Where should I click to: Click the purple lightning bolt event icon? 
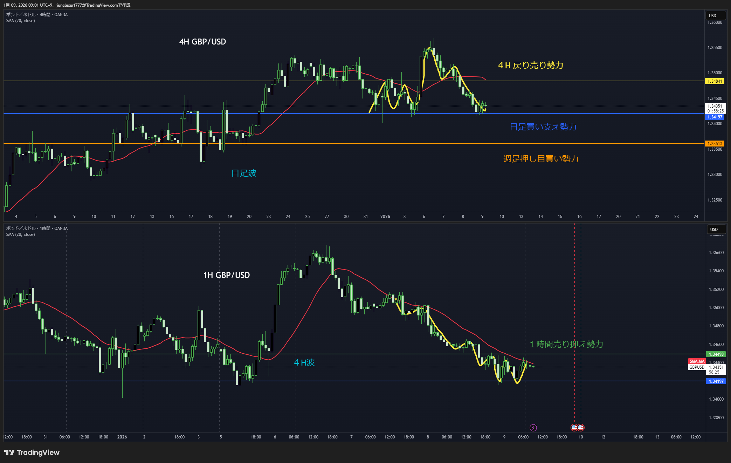click(533, 428)
